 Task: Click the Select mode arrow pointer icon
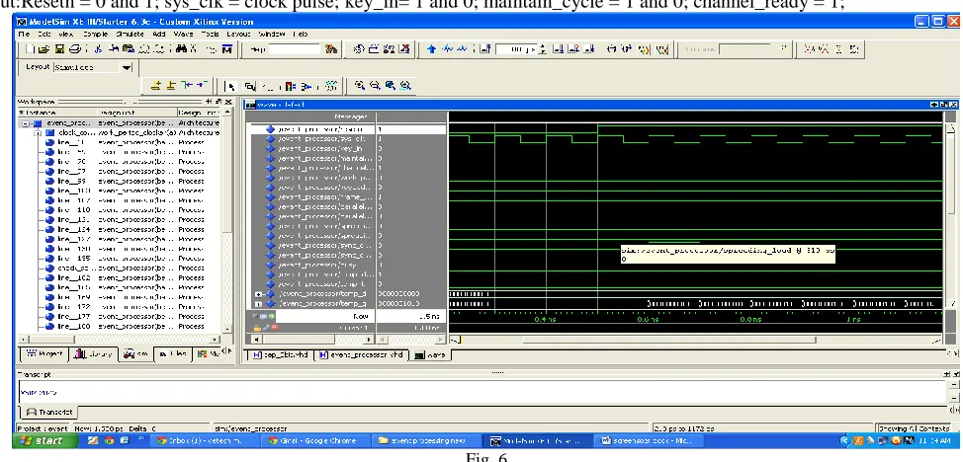tap(231, 87)
